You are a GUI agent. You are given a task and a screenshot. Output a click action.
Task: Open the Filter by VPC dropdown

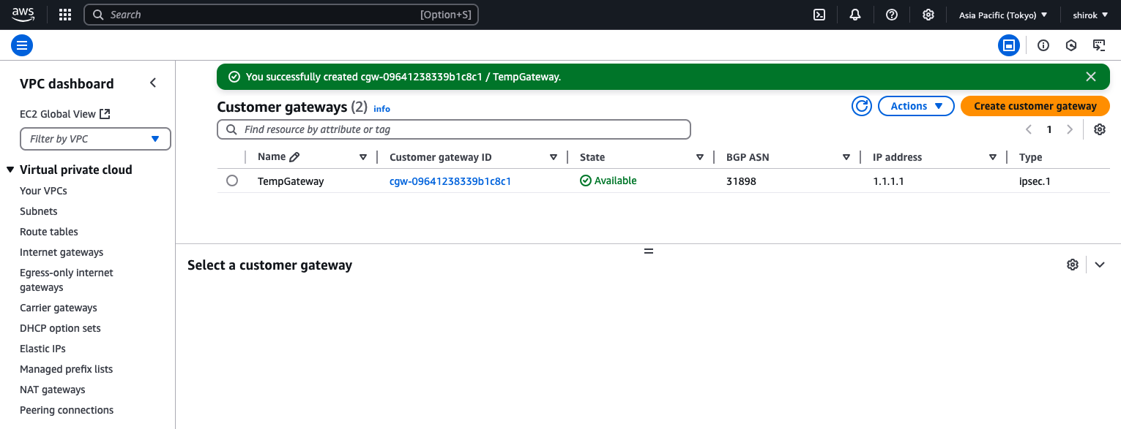point(95,139)
